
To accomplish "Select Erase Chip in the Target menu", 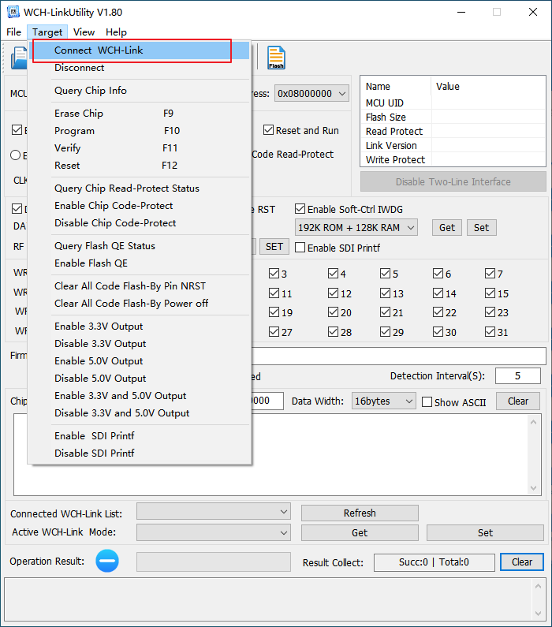I will [x=79, y=114].
